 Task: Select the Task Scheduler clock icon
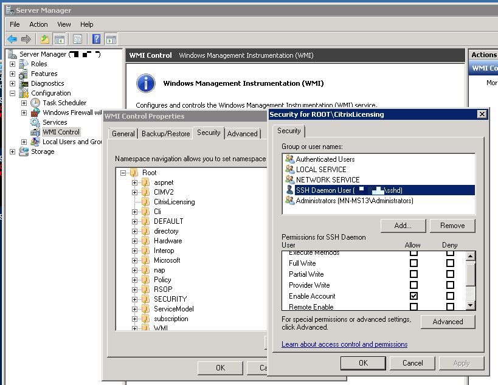[x=36, y=103]
